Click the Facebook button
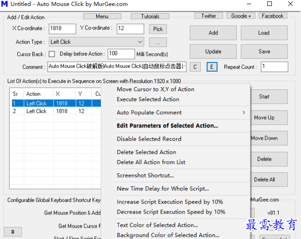 (273, 16)
